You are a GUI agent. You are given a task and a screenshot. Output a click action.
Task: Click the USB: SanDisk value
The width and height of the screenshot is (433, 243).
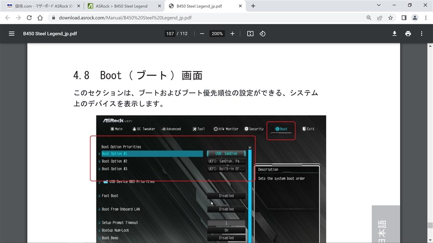(x=226, y=154)
